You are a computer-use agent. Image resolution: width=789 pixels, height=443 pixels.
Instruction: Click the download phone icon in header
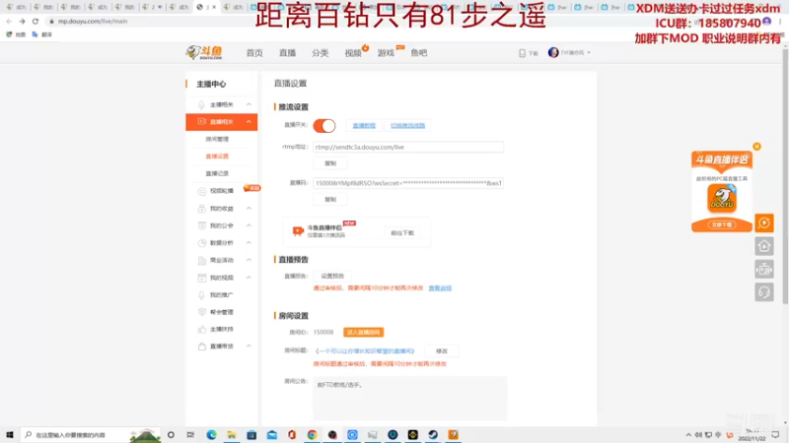(523, 53)
